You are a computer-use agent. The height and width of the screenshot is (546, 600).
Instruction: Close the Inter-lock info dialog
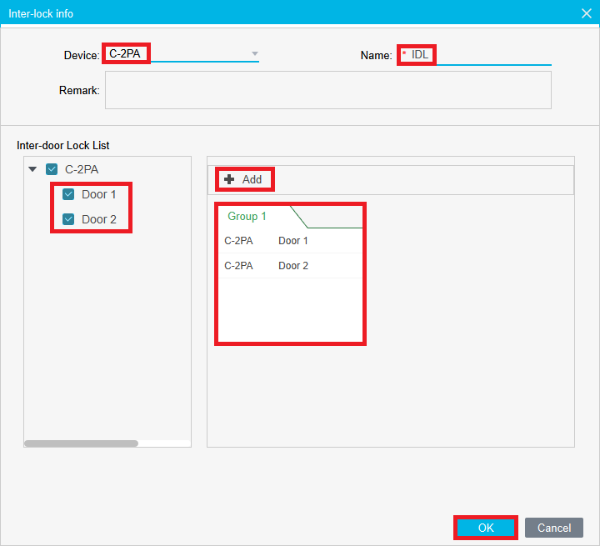pos(586,13)
